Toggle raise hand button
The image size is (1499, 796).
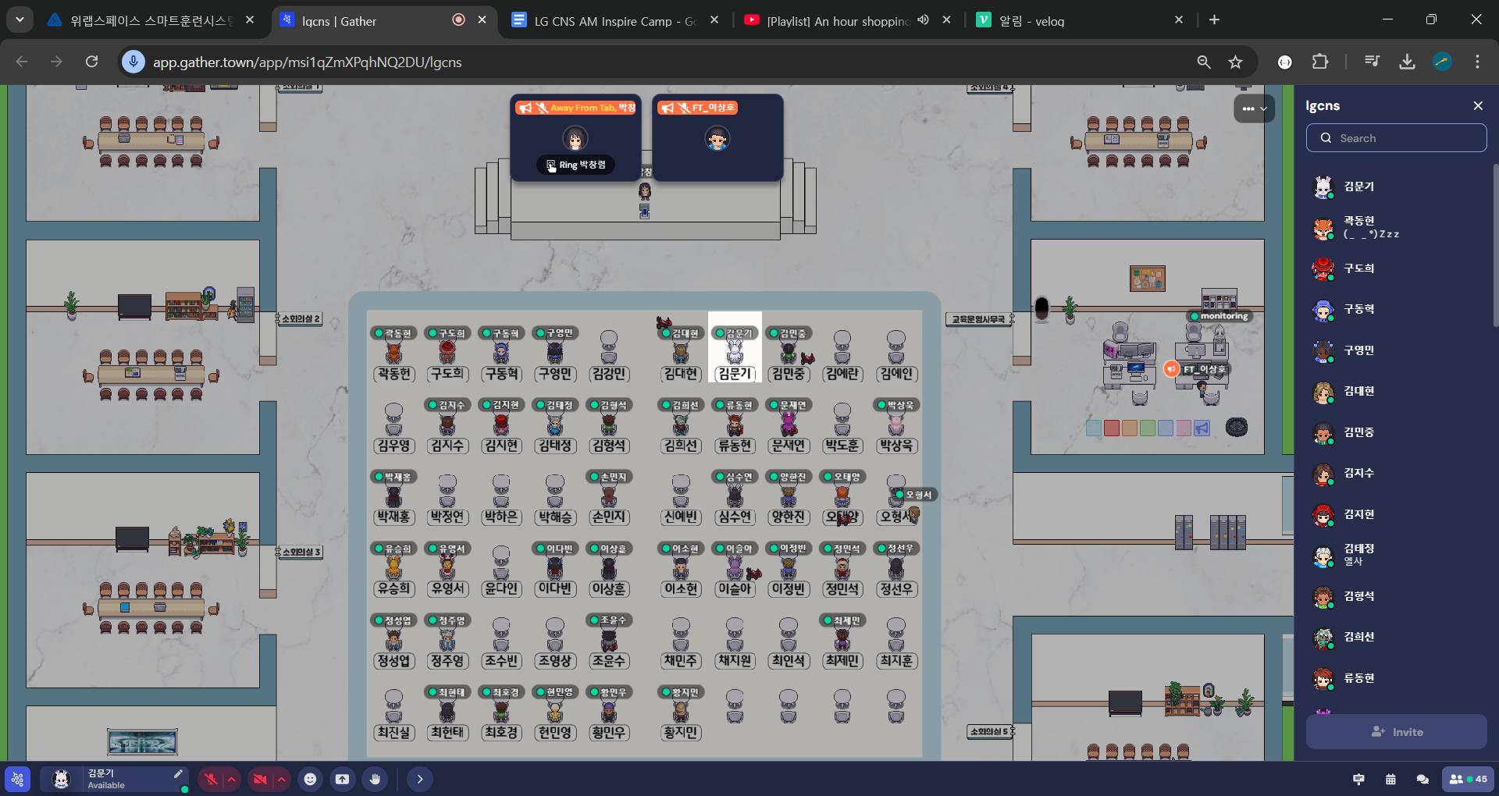[376, 779]
